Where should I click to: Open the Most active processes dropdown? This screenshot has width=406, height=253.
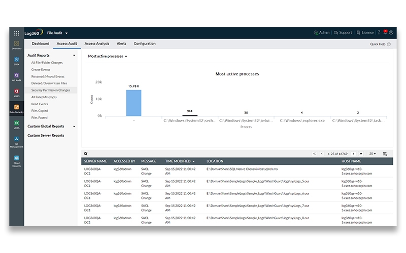108,57
